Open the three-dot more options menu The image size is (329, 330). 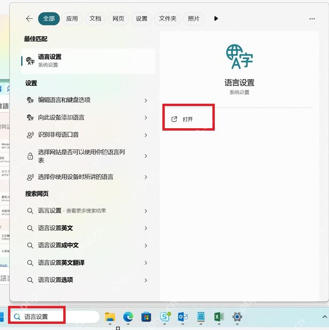(x=312, y=19)
